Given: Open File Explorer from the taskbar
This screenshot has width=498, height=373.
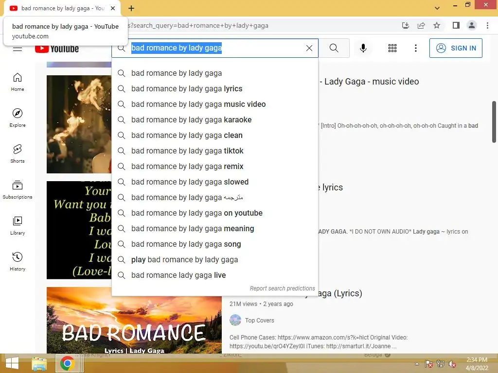Looking at the screenshot, I should [x=39, y=363].
